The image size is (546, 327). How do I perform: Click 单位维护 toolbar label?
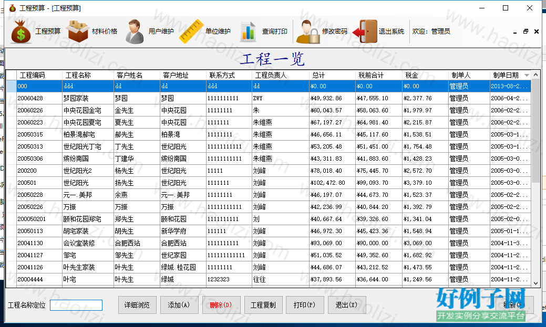pyautogui.click(x=218, y=31)
